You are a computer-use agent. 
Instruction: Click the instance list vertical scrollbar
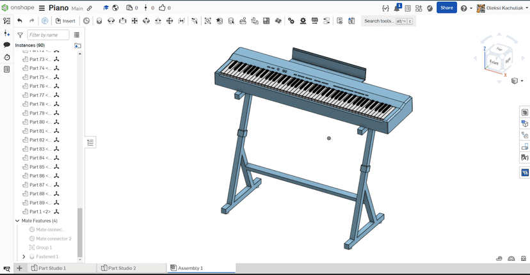point(80,230)
